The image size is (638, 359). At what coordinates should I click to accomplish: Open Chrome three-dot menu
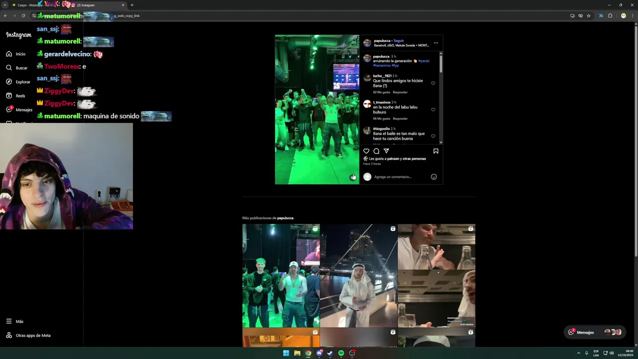633,15
